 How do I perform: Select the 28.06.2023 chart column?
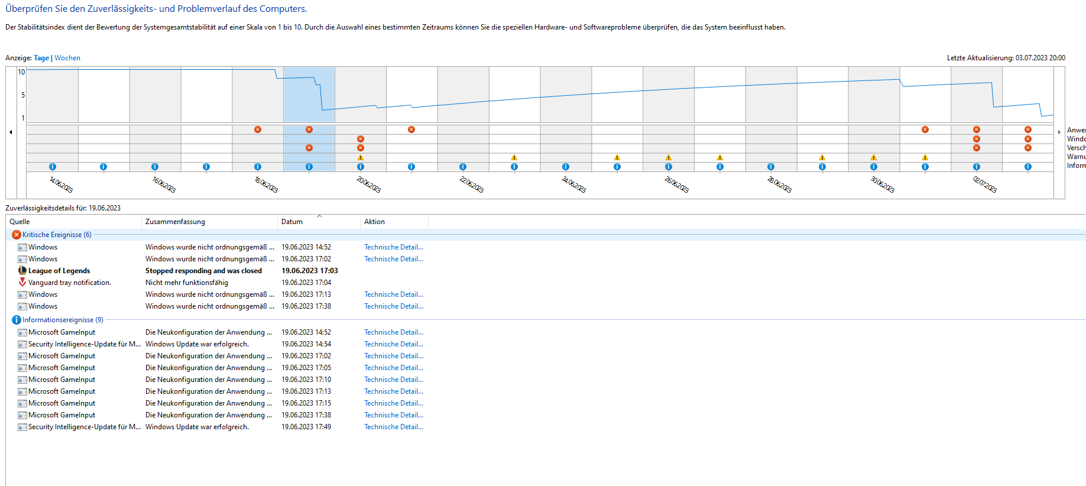(771, 119)
